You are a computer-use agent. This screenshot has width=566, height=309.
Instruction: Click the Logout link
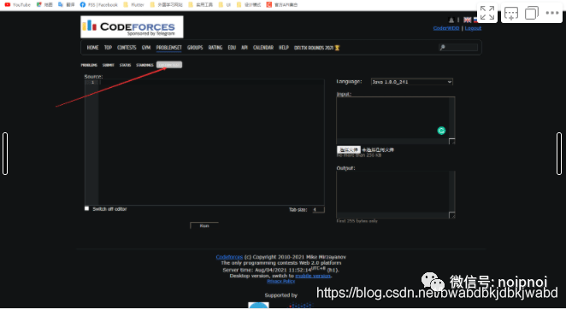(473, 28)
